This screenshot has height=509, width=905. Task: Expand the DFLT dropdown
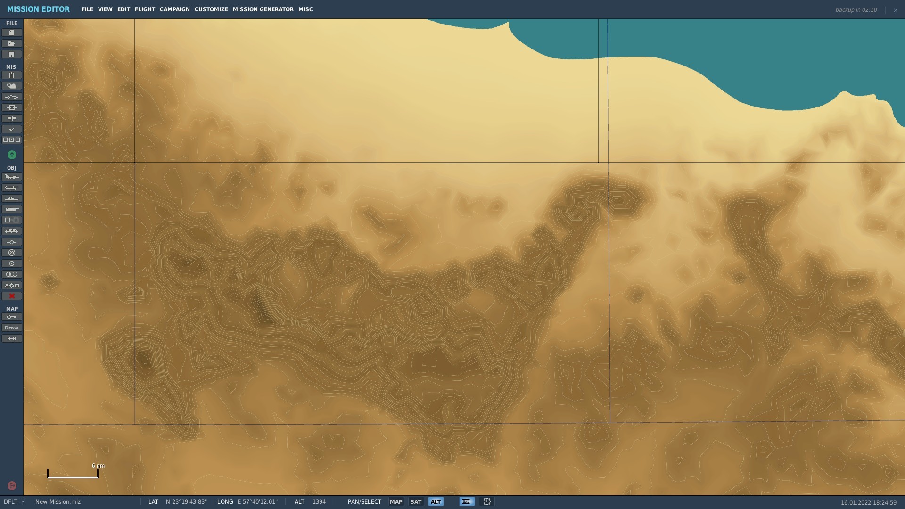pyautogui.click(x=14, y=501)
